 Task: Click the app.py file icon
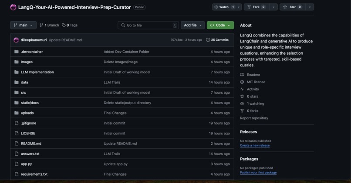[x=17, y=164]
